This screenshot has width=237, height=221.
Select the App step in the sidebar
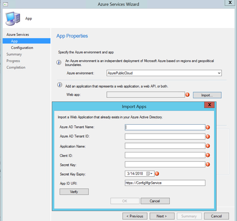[27, 41]
